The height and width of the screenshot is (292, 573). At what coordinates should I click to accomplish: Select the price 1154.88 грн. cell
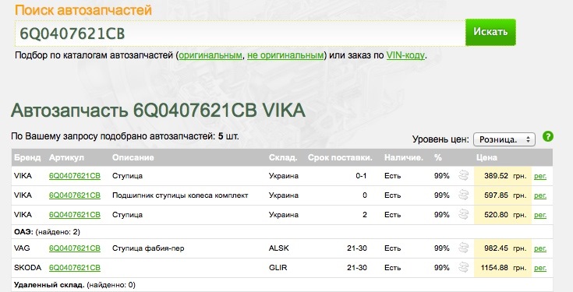(x=503, y=268)
